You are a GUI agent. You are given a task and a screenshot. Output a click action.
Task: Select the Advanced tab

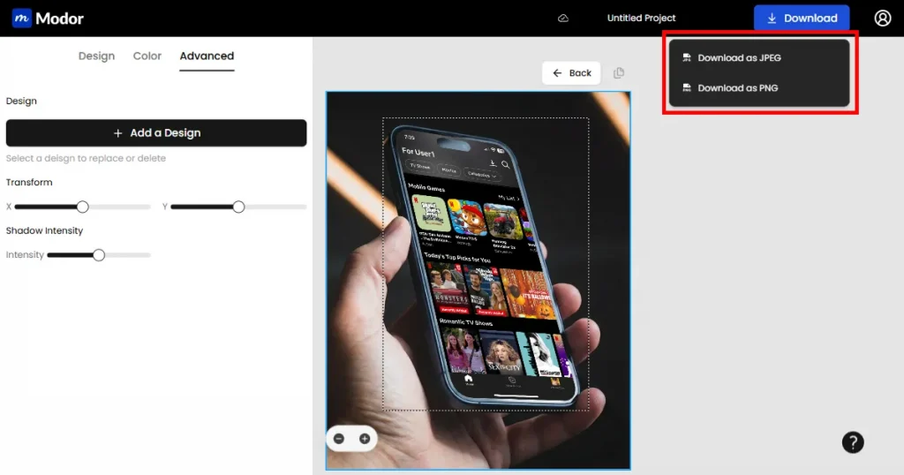pos(207,56)
